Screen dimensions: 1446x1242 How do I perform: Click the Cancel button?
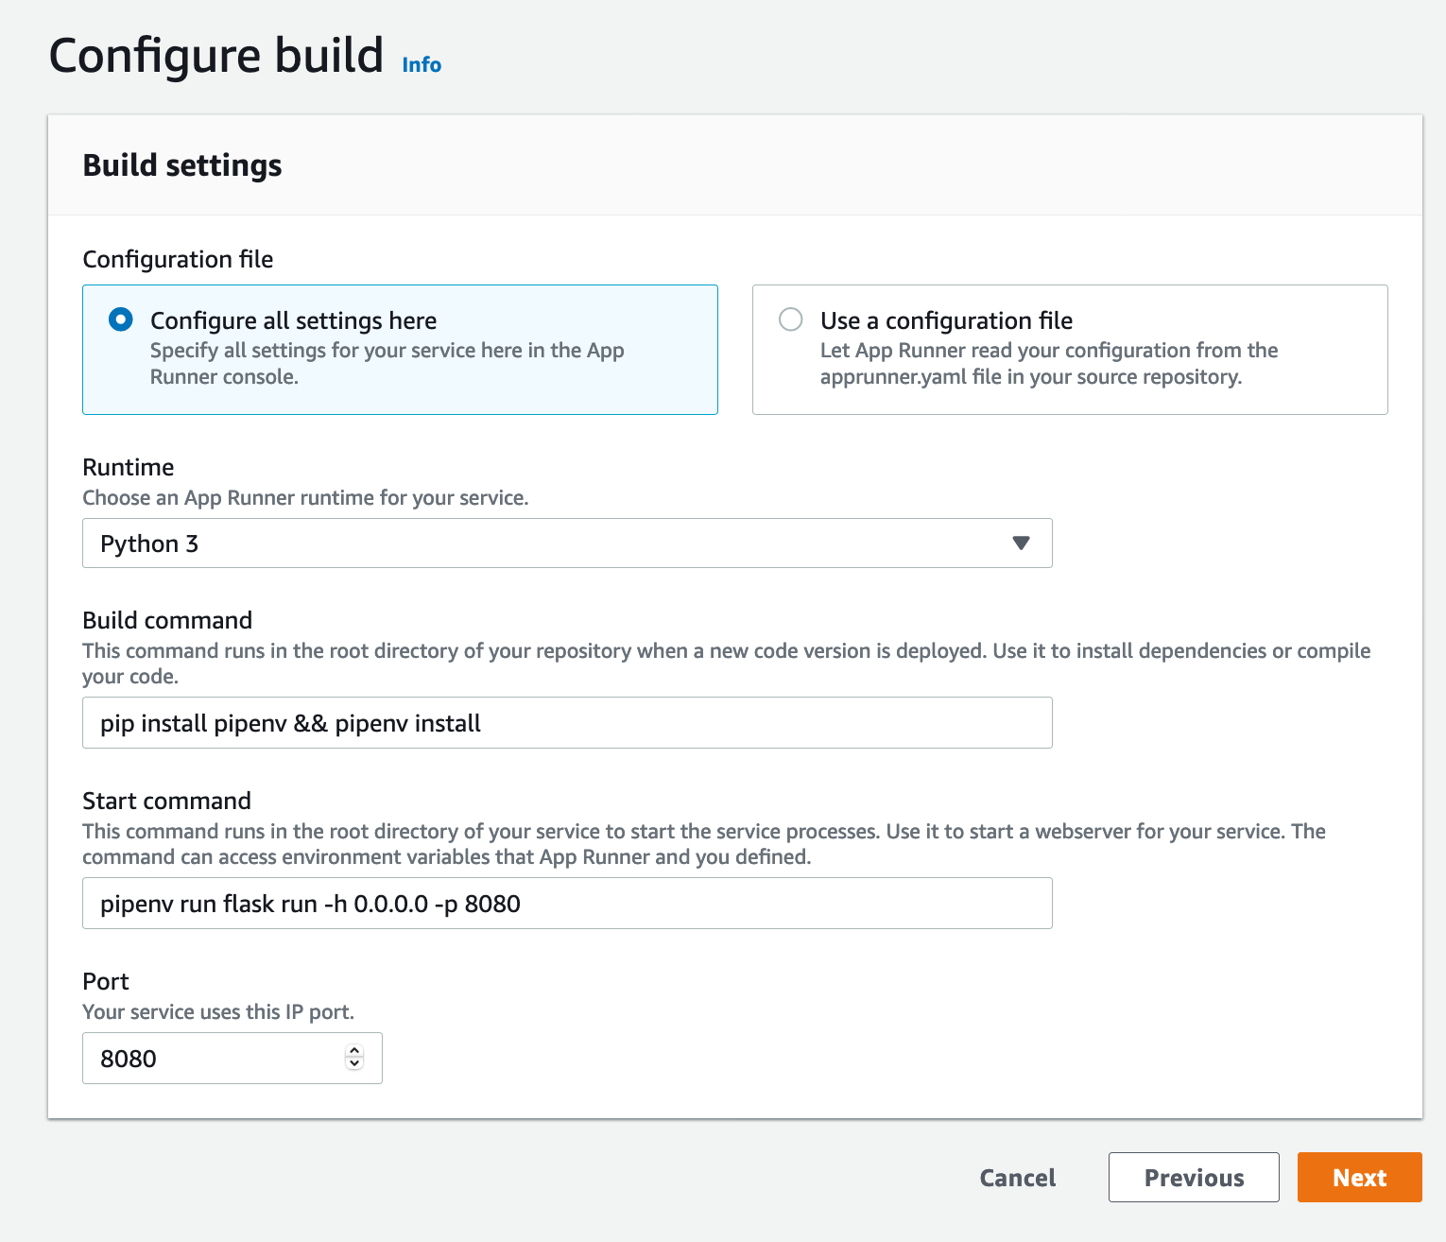(1018, 1178)
